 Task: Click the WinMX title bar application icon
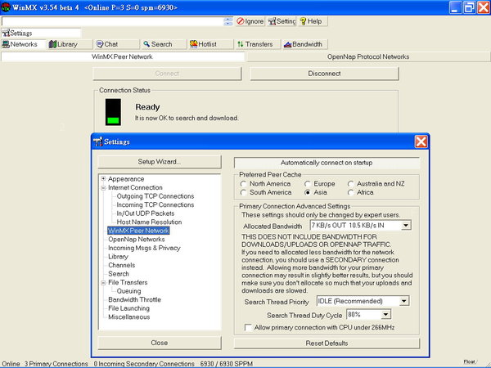[6, 7]
